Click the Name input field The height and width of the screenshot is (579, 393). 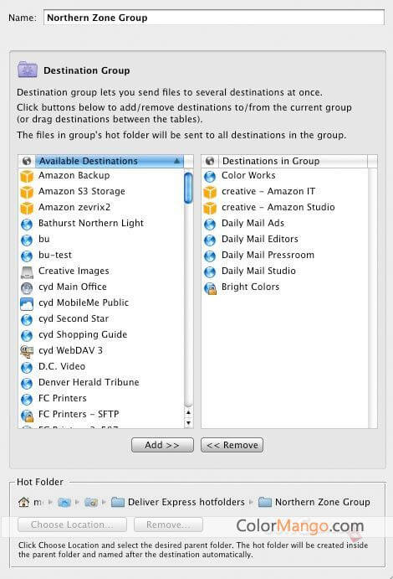[x=214, y=18]
